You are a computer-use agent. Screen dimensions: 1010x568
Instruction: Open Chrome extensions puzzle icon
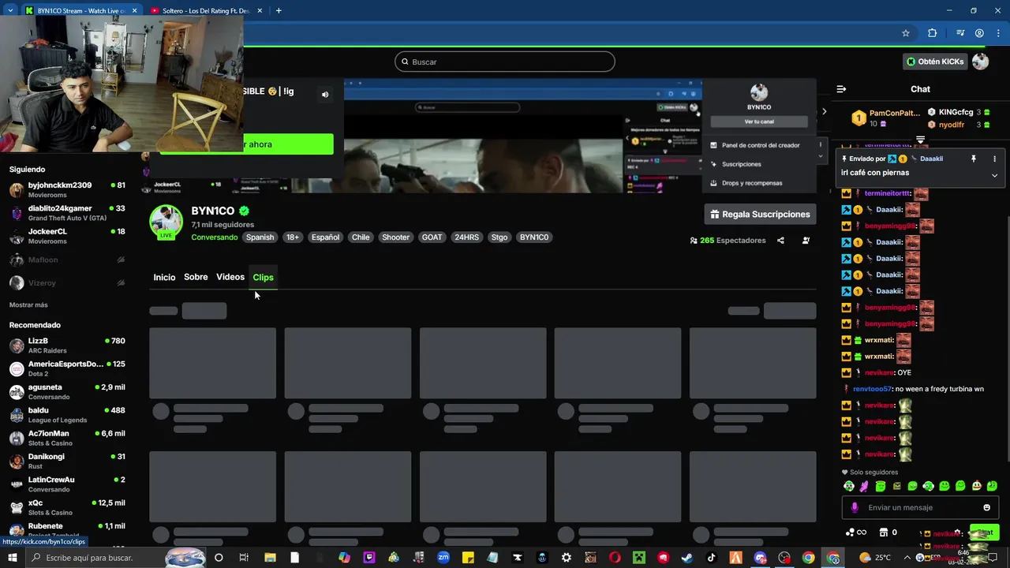(932, 33)
